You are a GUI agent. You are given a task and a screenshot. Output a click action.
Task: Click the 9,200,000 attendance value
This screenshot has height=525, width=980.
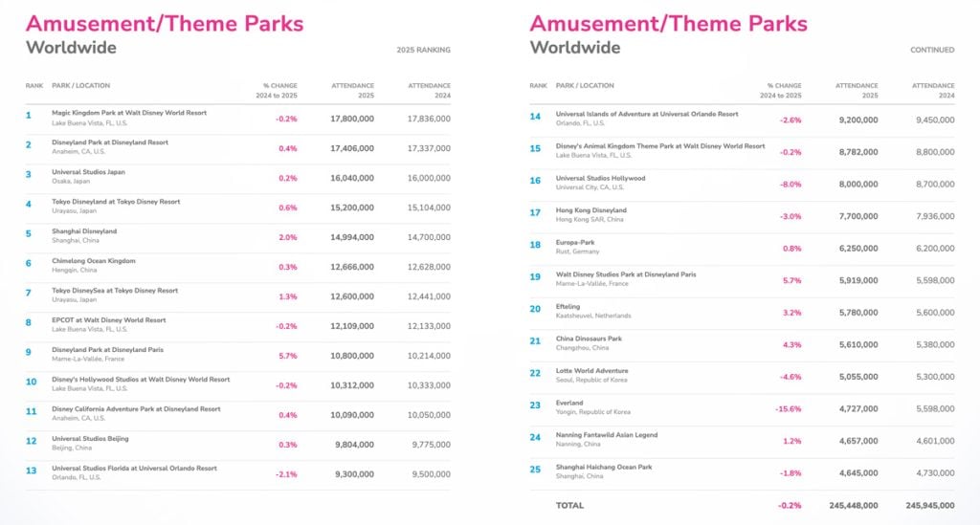858,120
